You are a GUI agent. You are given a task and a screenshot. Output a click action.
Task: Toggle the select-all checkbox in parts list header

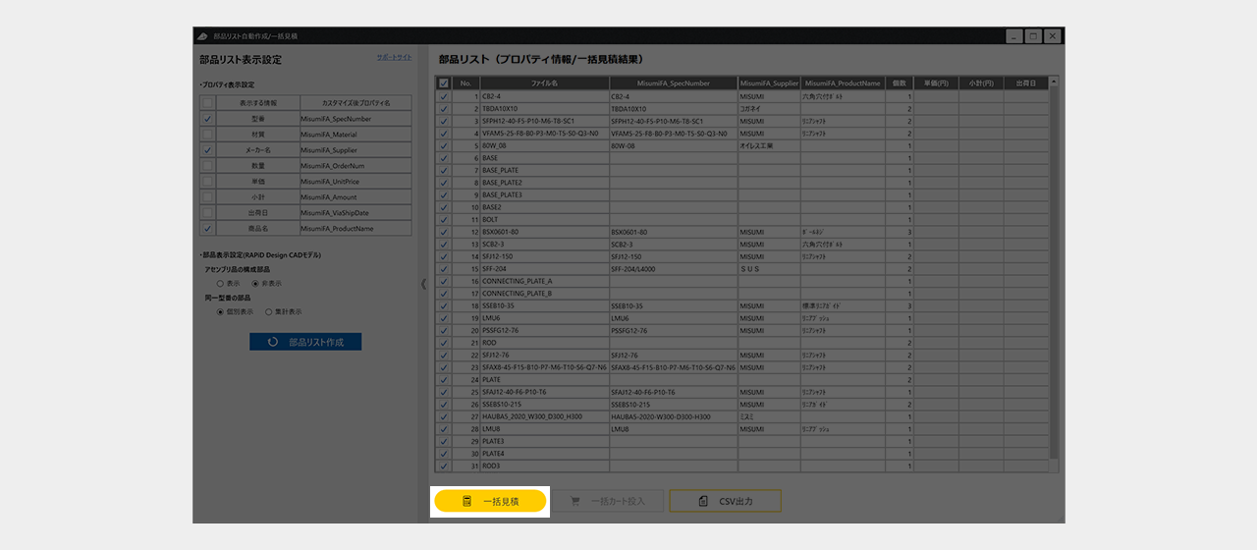pyautogui.click(x=444, y=83)
